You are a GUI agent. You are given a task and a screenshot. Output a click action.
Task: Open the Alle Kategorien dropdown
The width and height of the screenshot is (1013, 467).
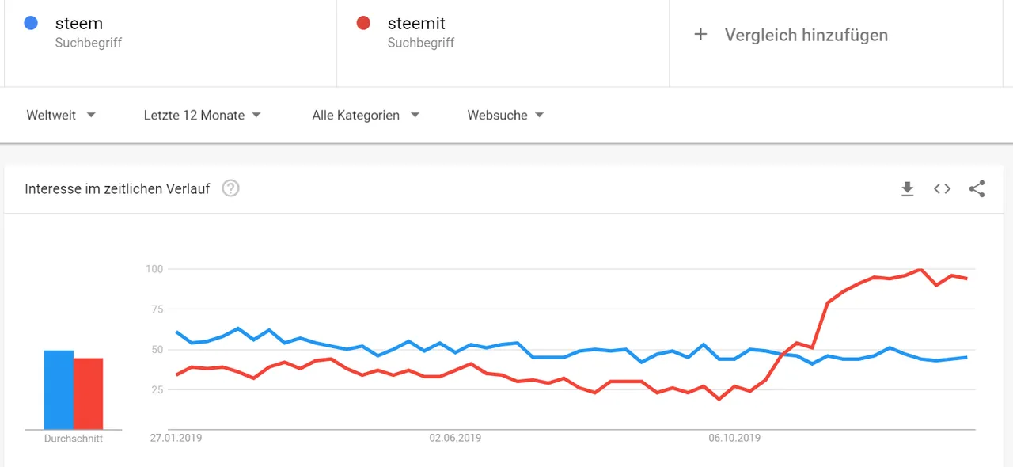point(366,116)
